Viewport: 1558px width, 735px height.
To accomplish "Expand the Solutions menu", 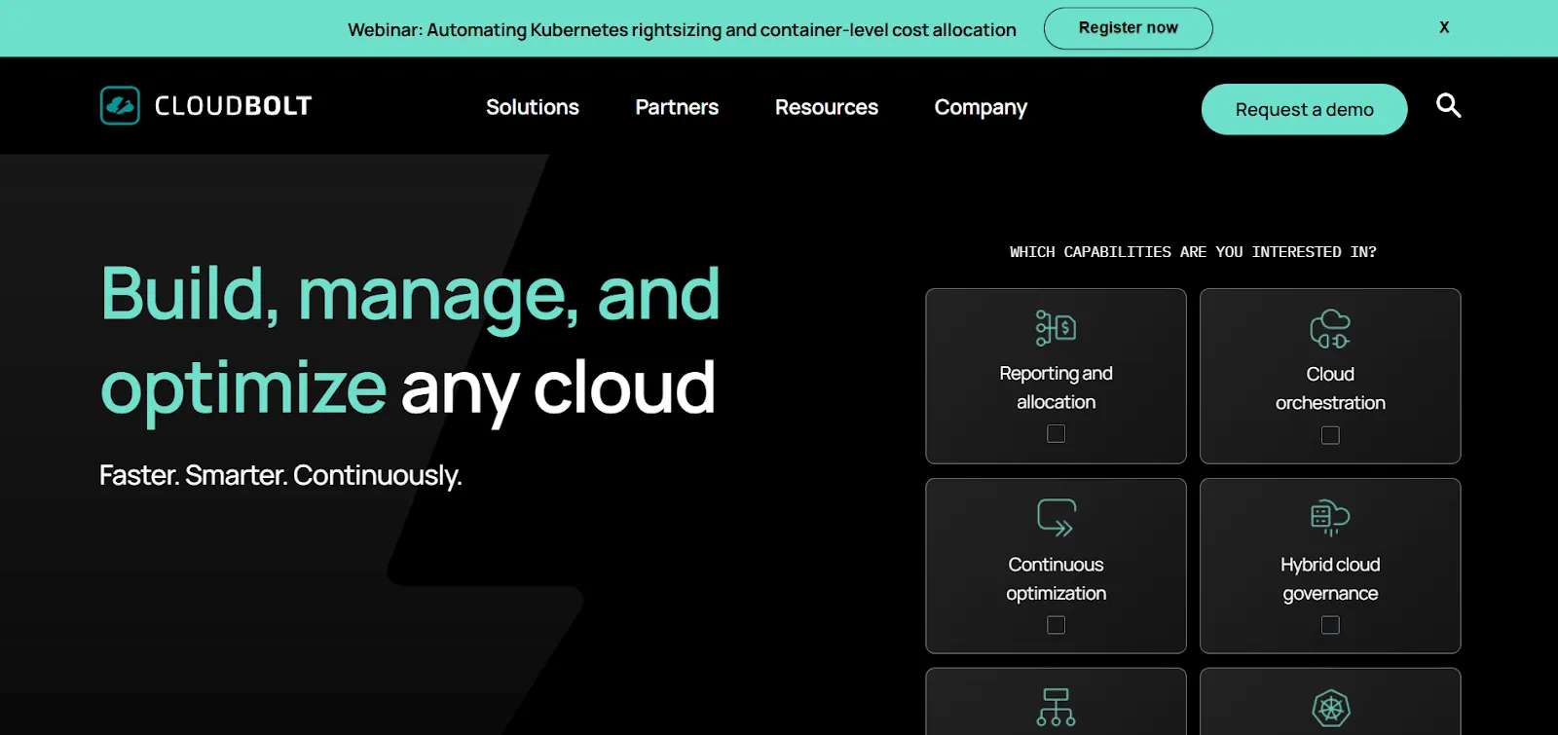I will 533,107.
